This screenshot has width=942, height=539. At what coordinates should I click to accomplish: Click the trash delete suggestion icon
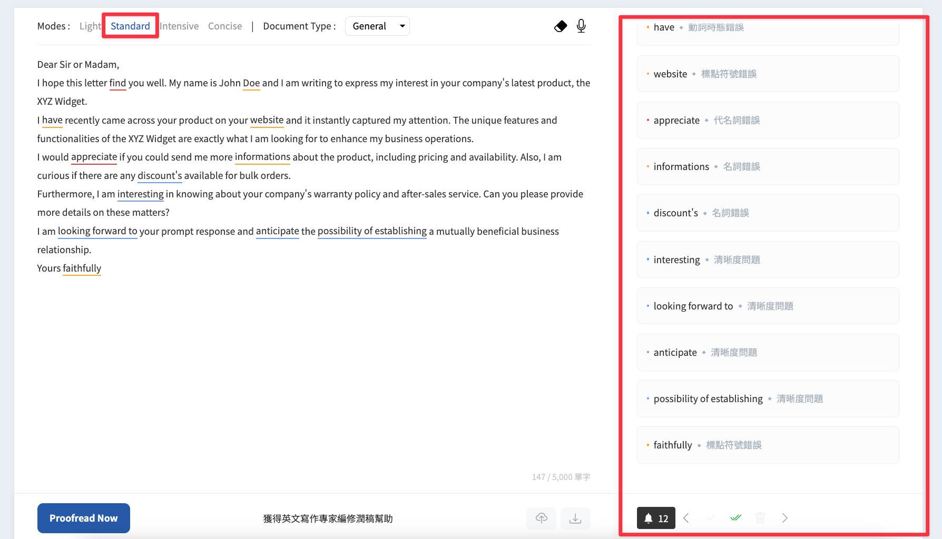pyautogui.click(x=760, y=518)
